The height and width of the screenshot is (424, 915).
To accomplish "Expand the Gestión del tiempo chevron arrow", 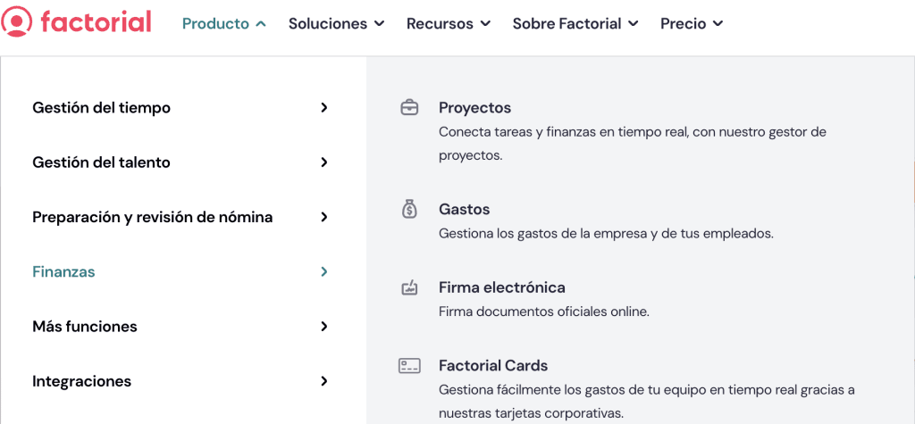I will pos(324,108).
